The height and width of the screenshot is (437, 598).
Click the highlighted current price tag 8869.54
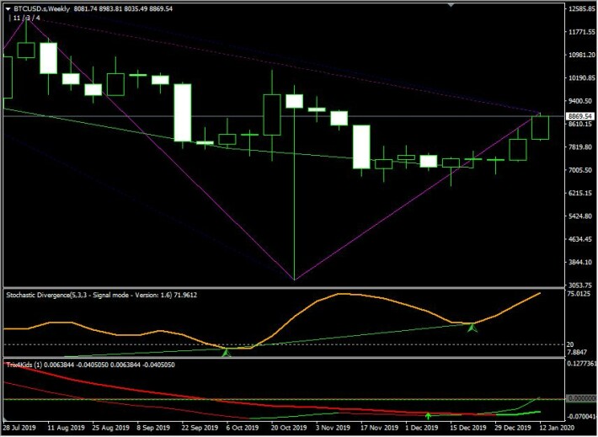(x=580, y=116)
